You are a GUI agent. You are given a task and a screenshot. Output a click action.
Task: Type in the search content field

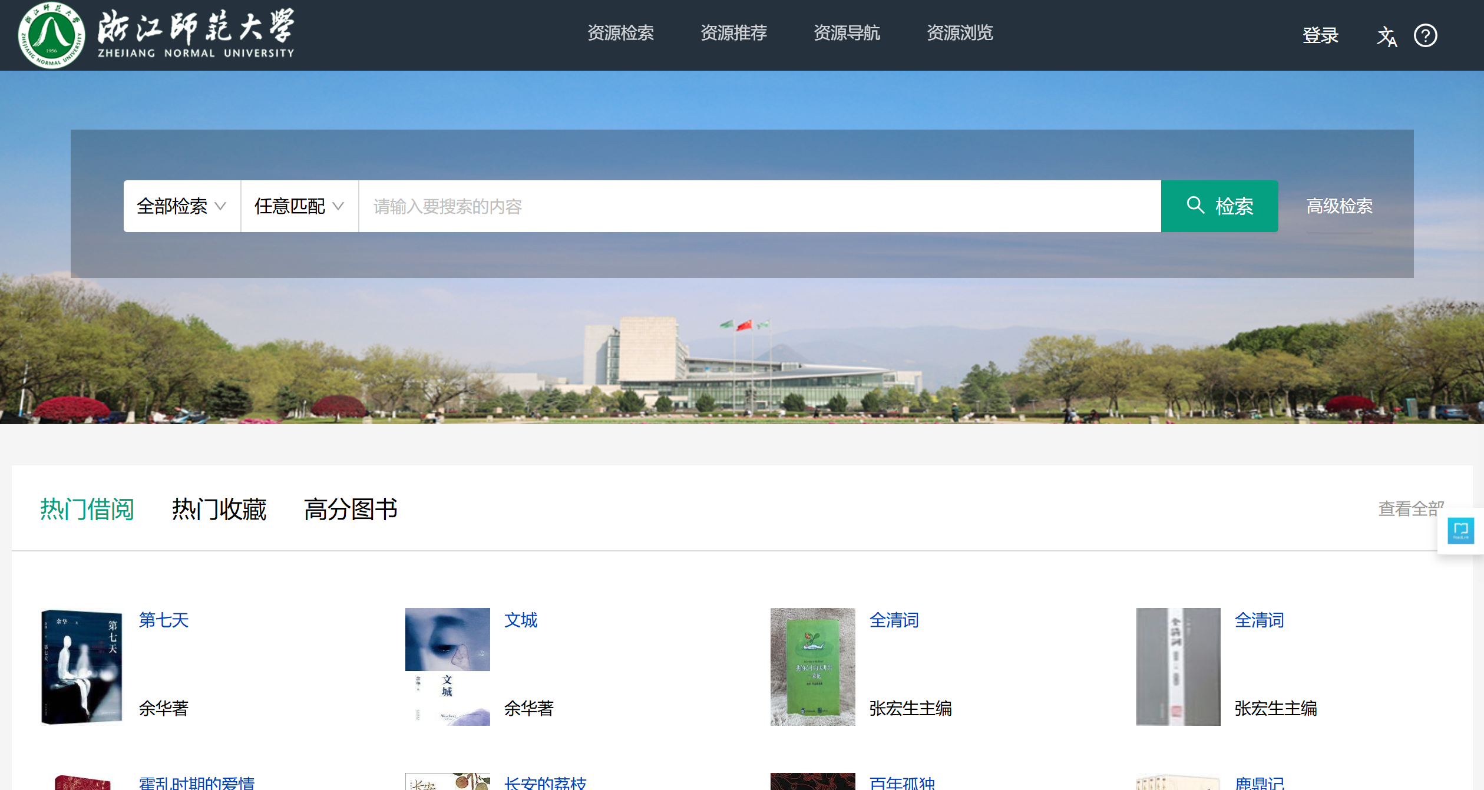tap(759, 206)
